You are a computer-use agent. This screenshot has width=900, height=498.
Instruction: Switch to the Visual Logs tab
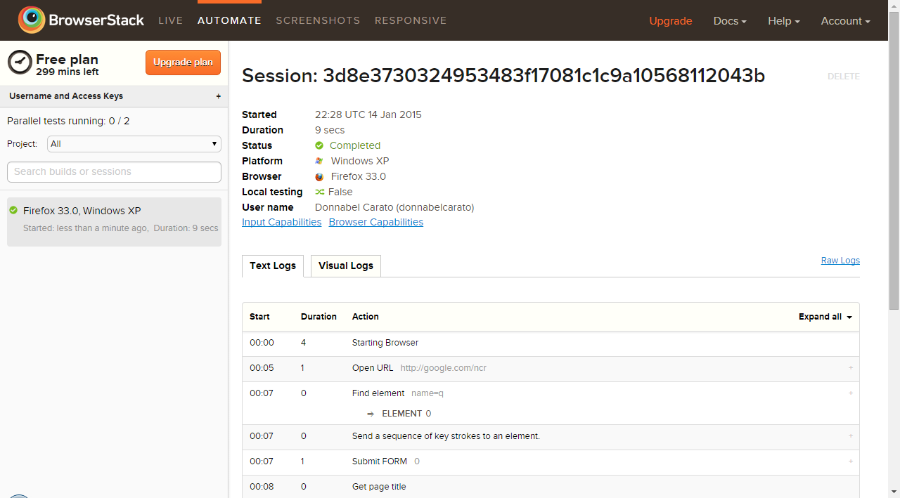point(346,266)
